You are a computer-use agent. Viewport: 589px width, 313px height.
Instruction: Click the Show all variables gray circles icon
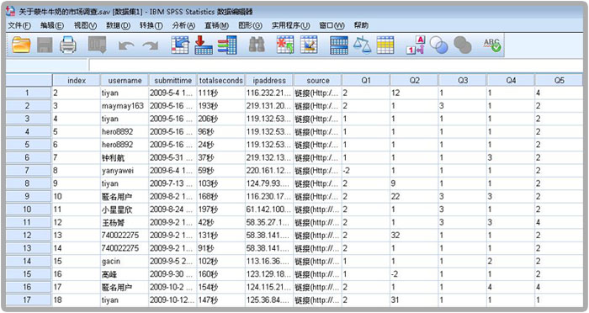[x=463, y=45]
